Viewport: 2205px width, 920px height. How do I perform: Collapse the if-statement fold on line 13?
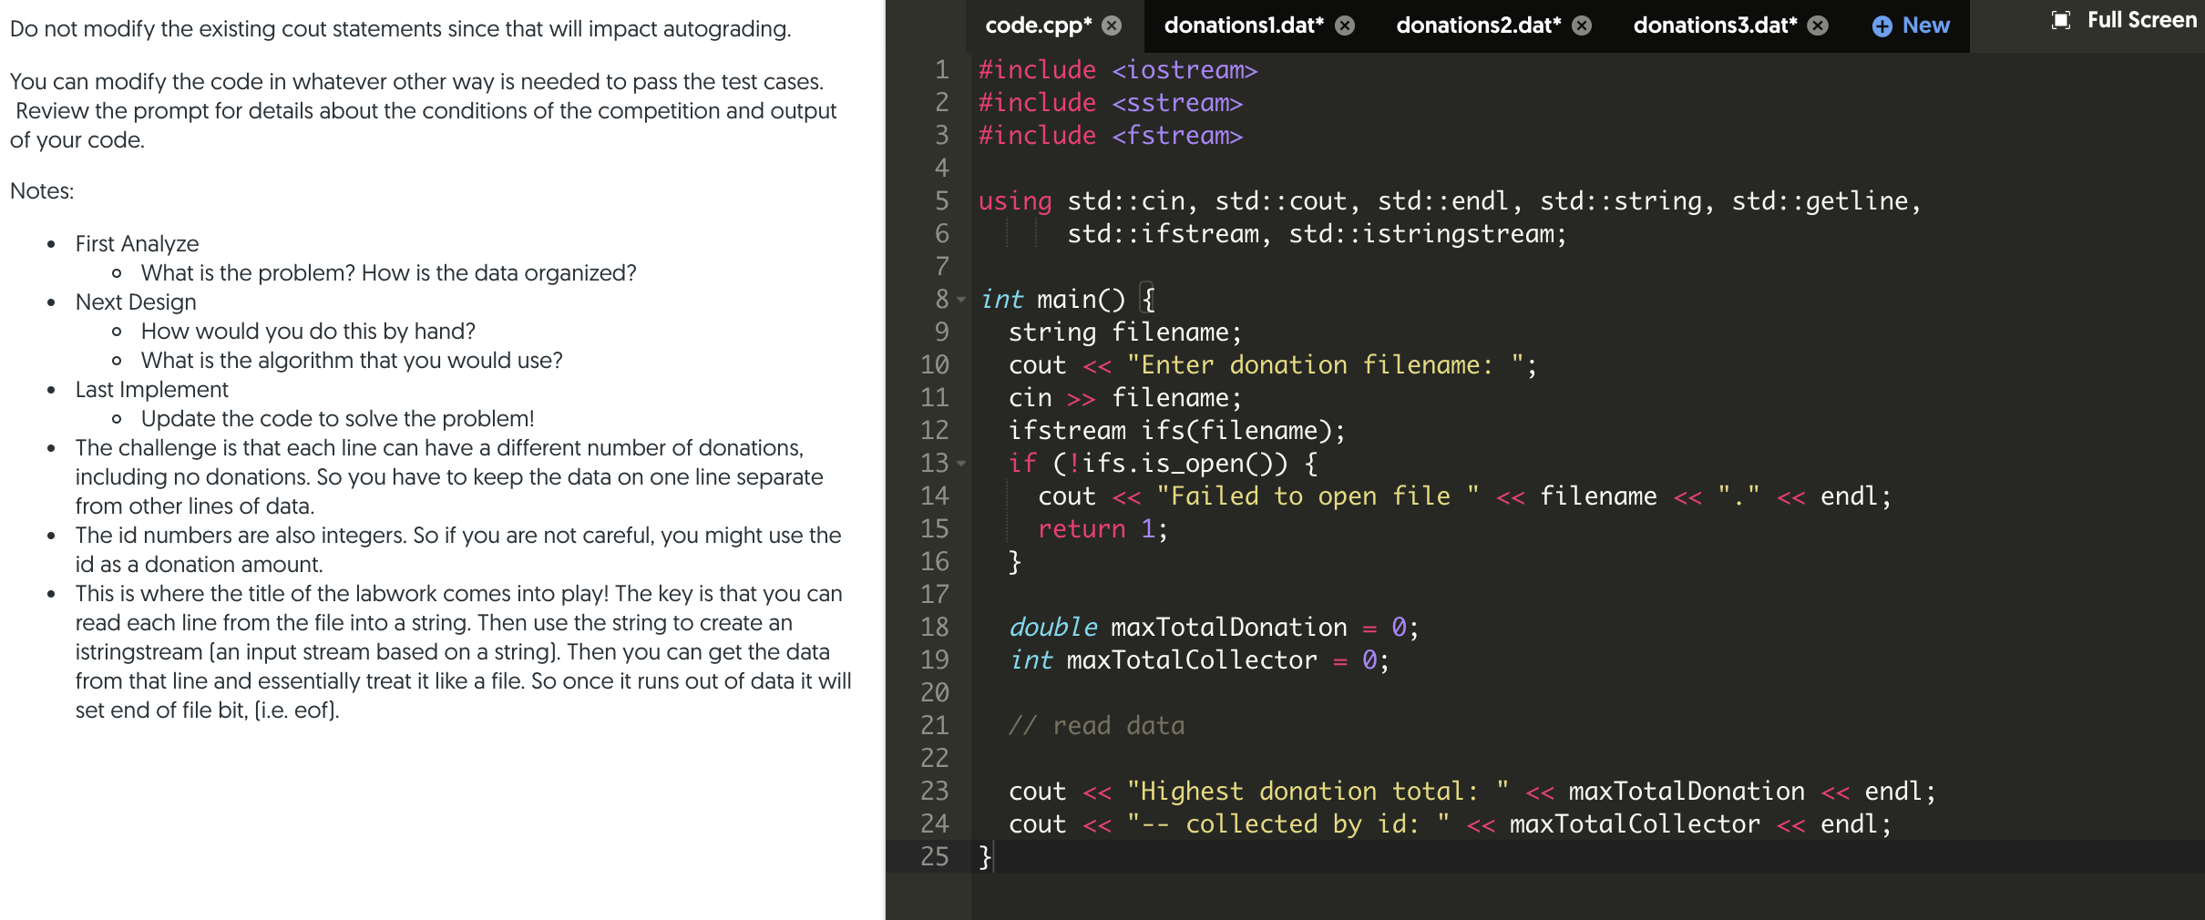tap(959, 464)
